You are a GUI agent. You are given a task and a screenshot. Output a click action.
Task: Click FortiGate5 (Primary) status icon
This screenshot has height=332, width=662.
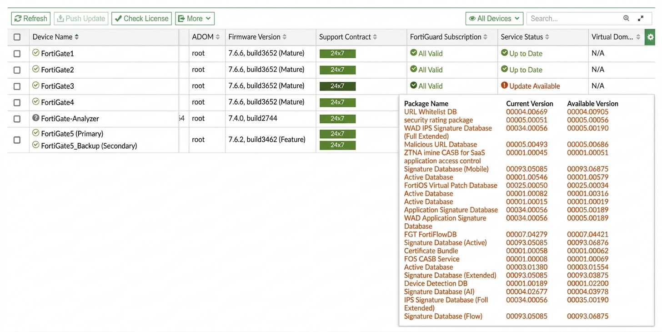(x=36, y=133)
